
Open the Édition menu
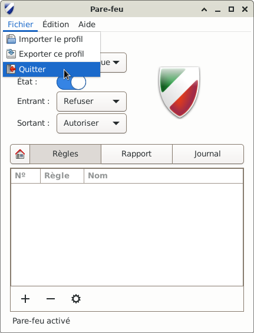[56, 24]
